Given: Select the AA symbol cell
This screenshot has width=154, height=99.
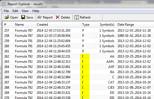Looking at the screenshot, I should pyautogui.click(x=112, y=56).
